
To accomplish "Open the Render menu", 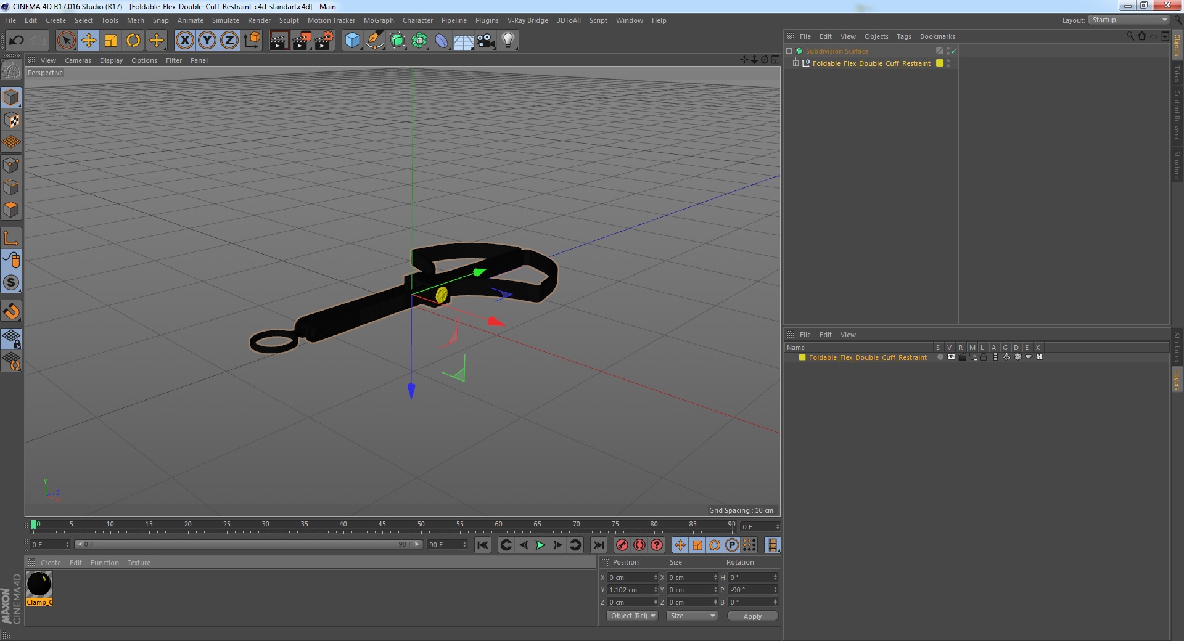I will coord(259,20).
